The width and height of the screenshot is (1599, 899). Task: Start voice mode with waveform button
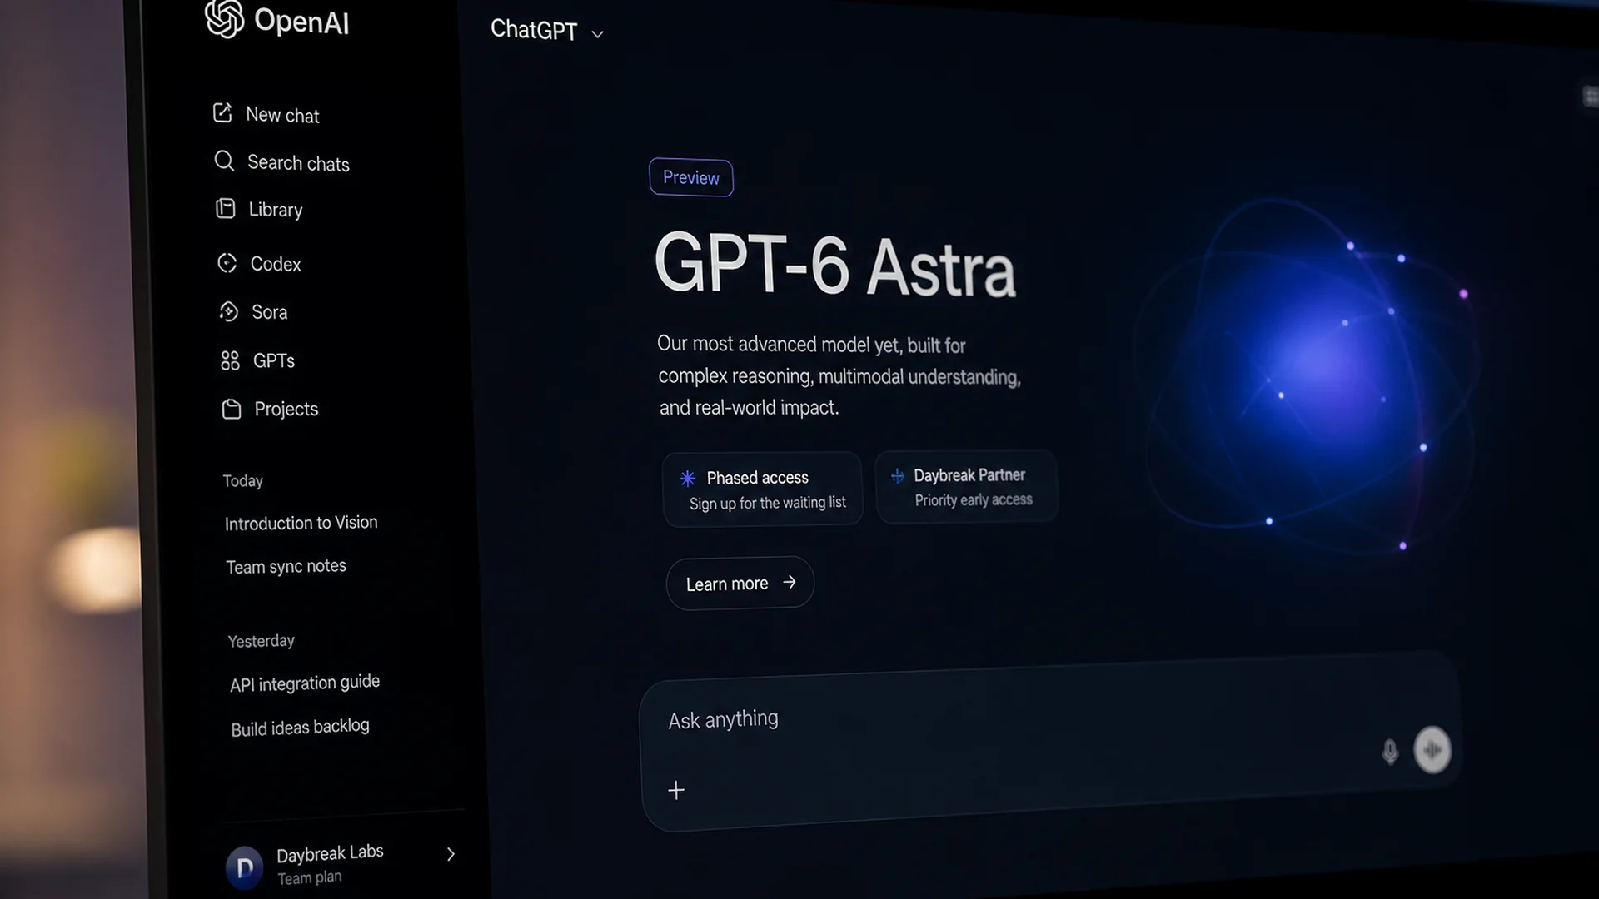[1432, 750]
